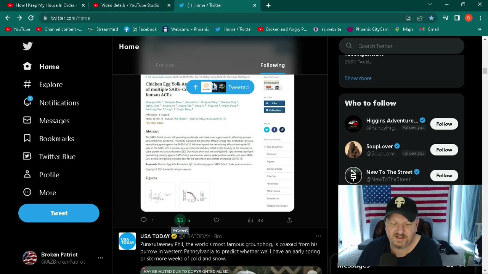Open Chrome profile B avatar
Screen dimensions: 488x274
(x=469, y=18)
